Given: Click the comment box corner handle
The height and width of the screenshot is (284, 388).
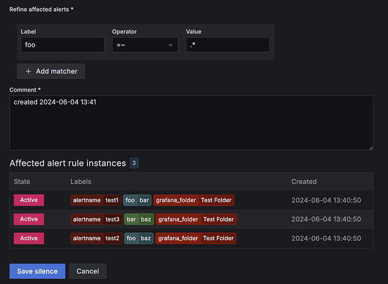Looking at the screenshot, I should coord(371,148).
